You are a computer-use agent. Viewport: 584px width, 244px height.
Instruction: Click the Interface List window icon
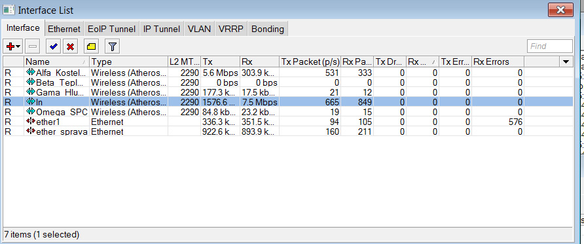[x=9, y=10]
